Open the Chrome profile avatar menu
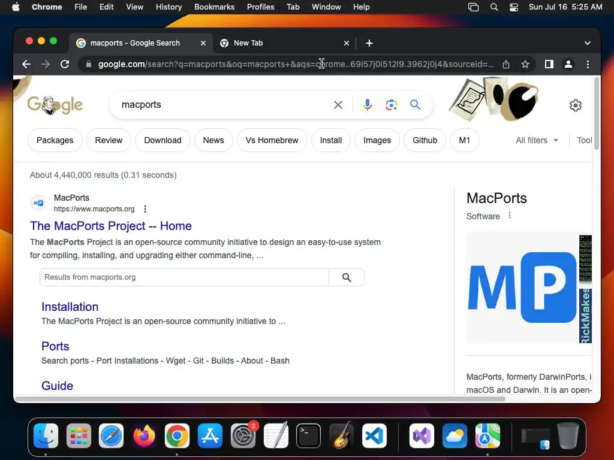This screenshot has width=614, height=460. (x=568, y=64)
